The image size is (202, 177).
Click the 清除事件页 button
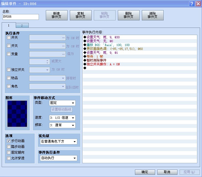point(153,15)
